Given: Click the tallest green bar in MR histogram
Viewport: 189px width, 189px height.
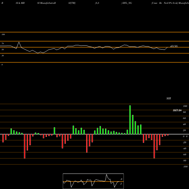Looking at the screenshot, I should pyautogui.click(x=130, y=120).
